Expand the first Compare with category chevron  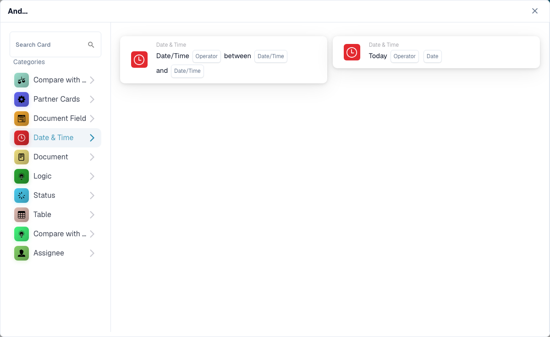[x=92, y=80]
